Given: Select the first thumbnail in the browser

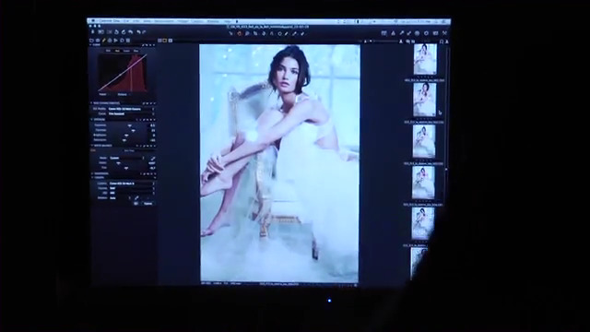Looking at the screenshot, I should coord(425,59).
